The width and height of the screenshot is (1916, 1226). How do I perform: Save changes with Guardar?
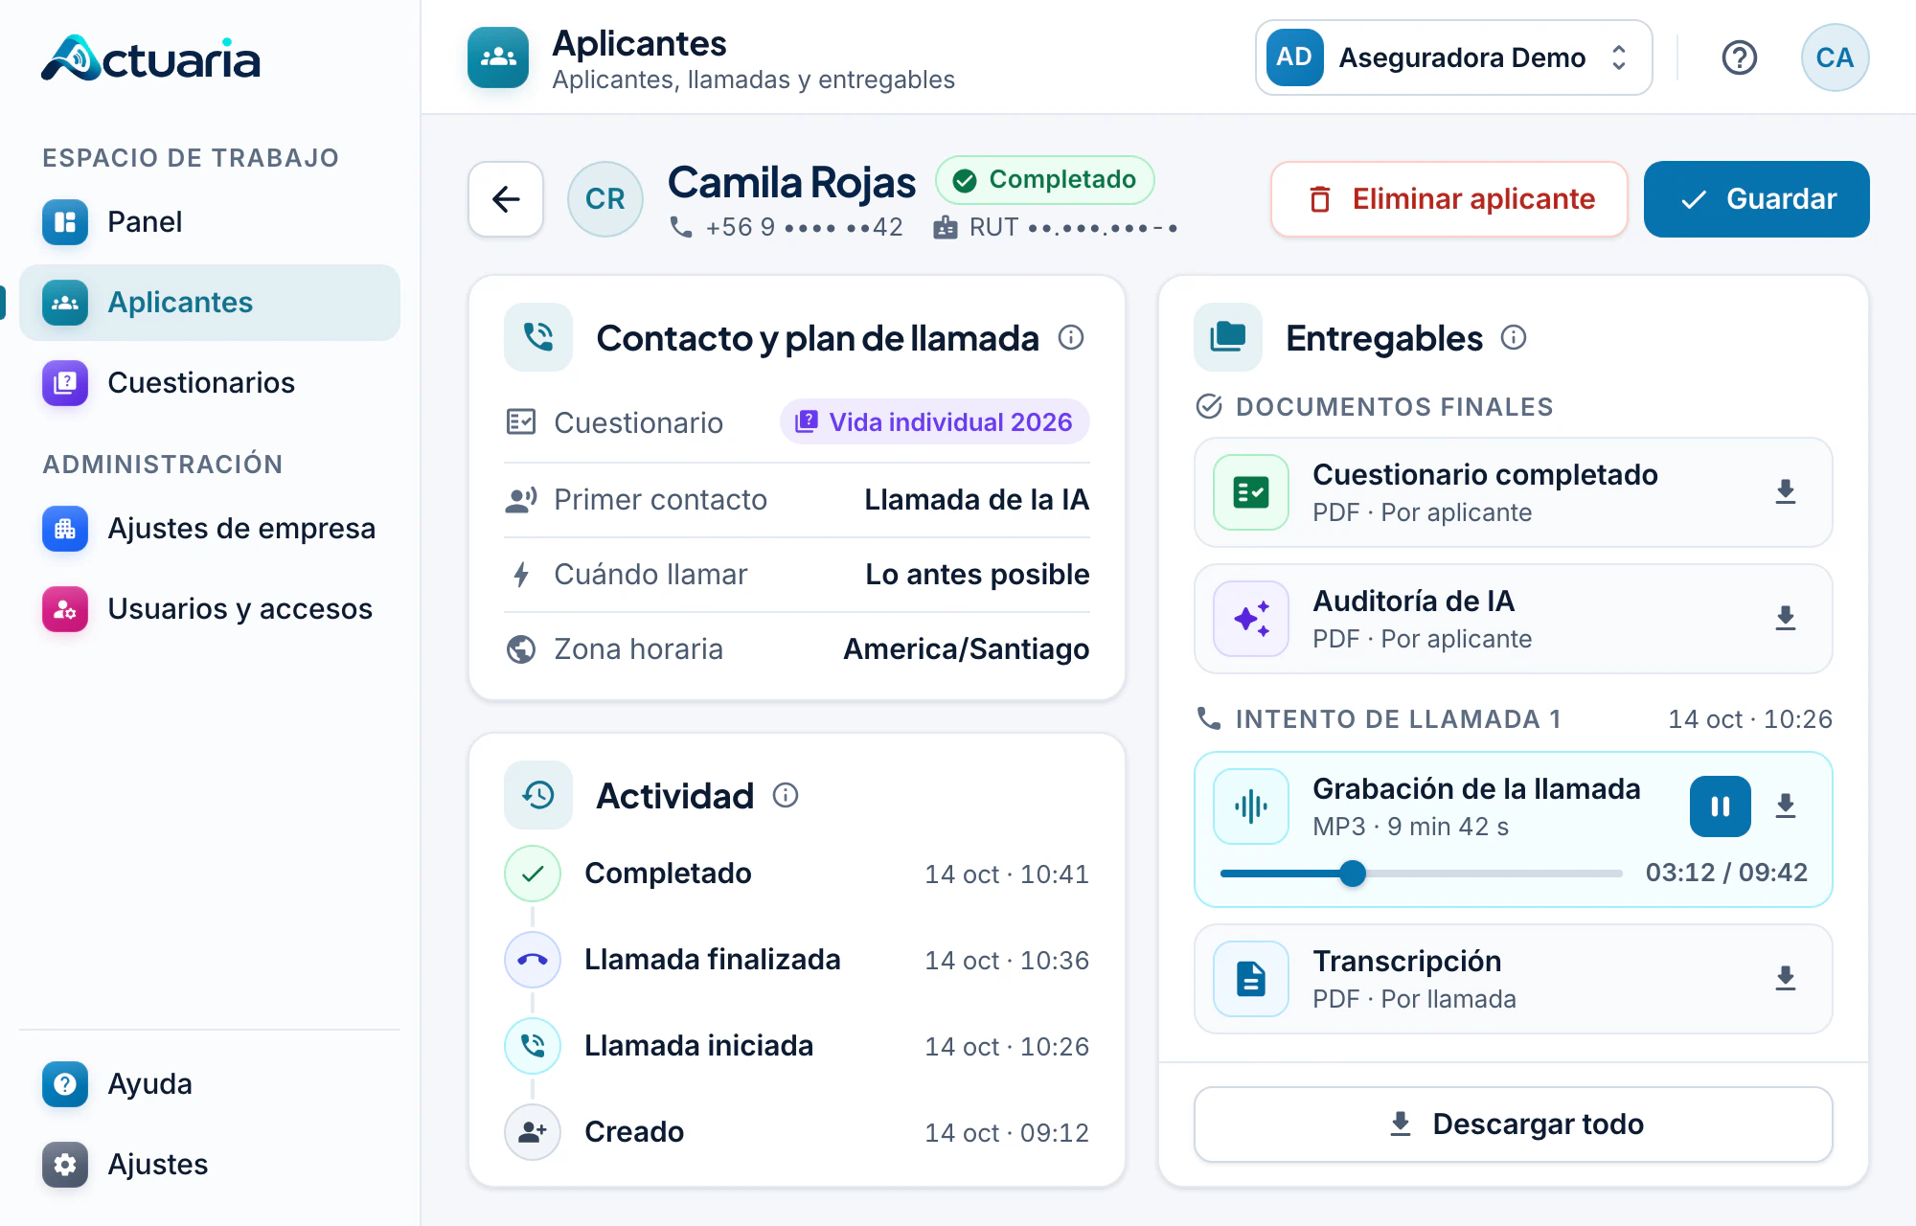click(1756, 199)
